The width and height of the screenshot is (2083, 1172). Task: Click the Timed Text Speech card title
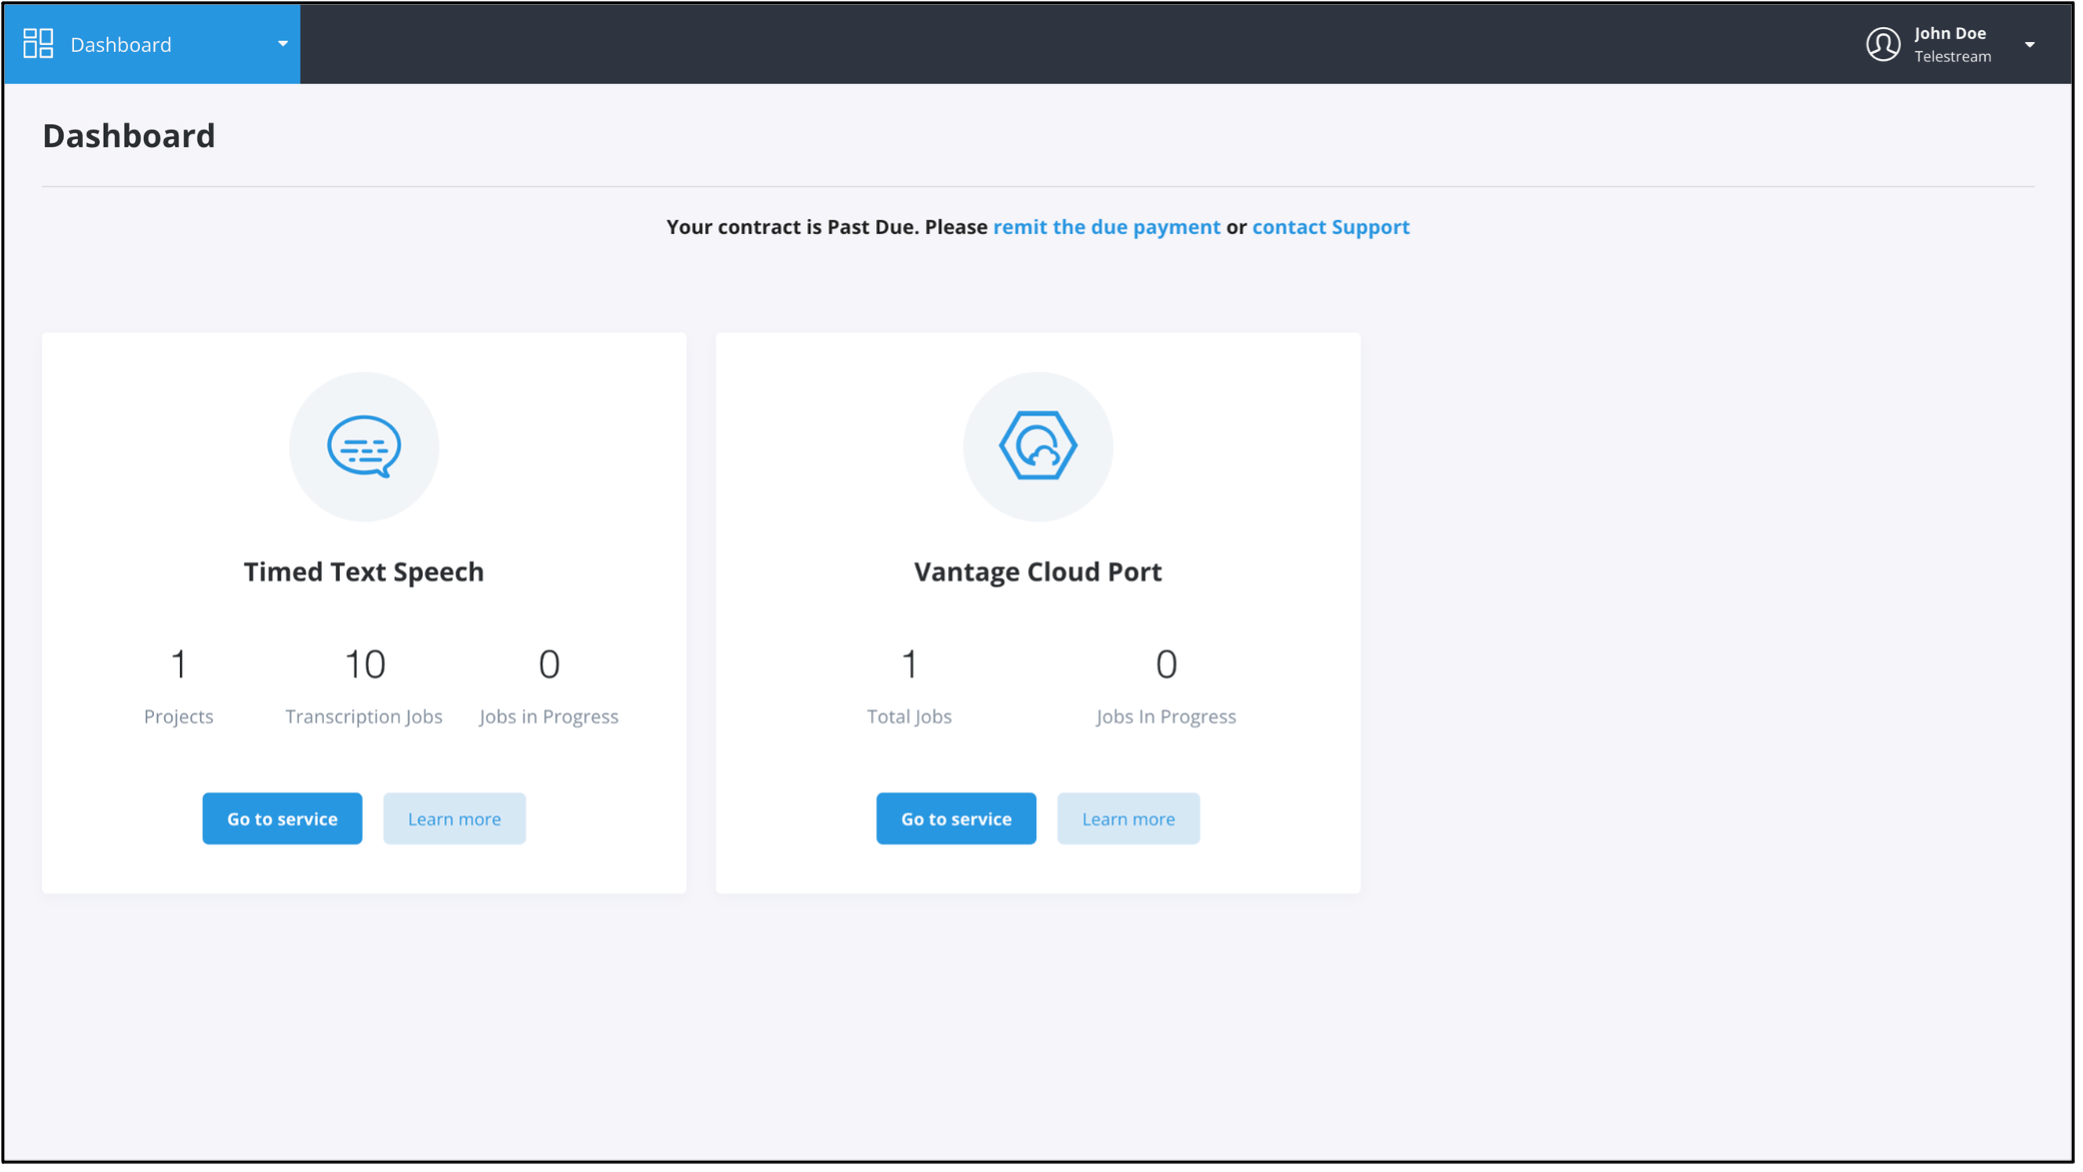point(364,572)
